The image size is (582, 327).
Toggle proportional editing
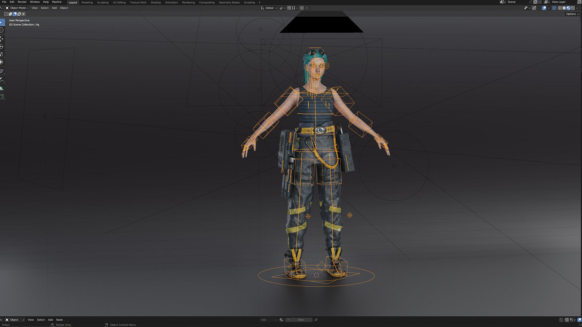[302, 8]
